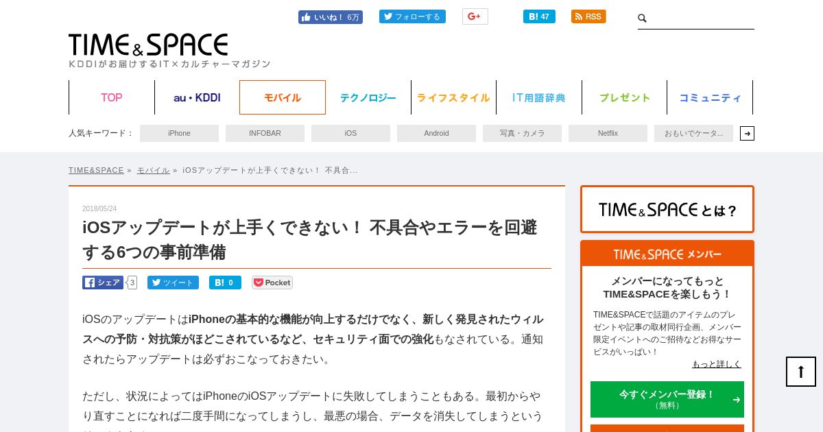Click the モバイル breadcrumb link
Image resolution: width=823 pixels, height=432 pixels.
coord(153,170)
